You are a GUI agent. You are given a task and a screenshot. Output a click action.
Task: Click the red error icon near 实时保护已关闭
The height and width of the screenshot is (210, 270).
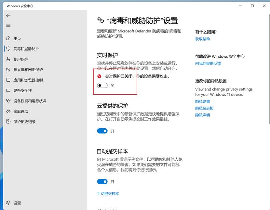[99, 76]
